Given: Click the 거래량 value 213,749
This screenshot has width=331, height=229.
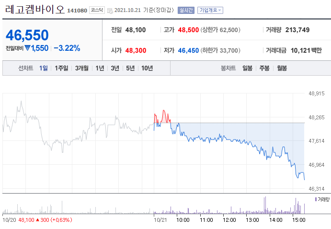Looking at the screenshot, I should click(x=297, y=30).
